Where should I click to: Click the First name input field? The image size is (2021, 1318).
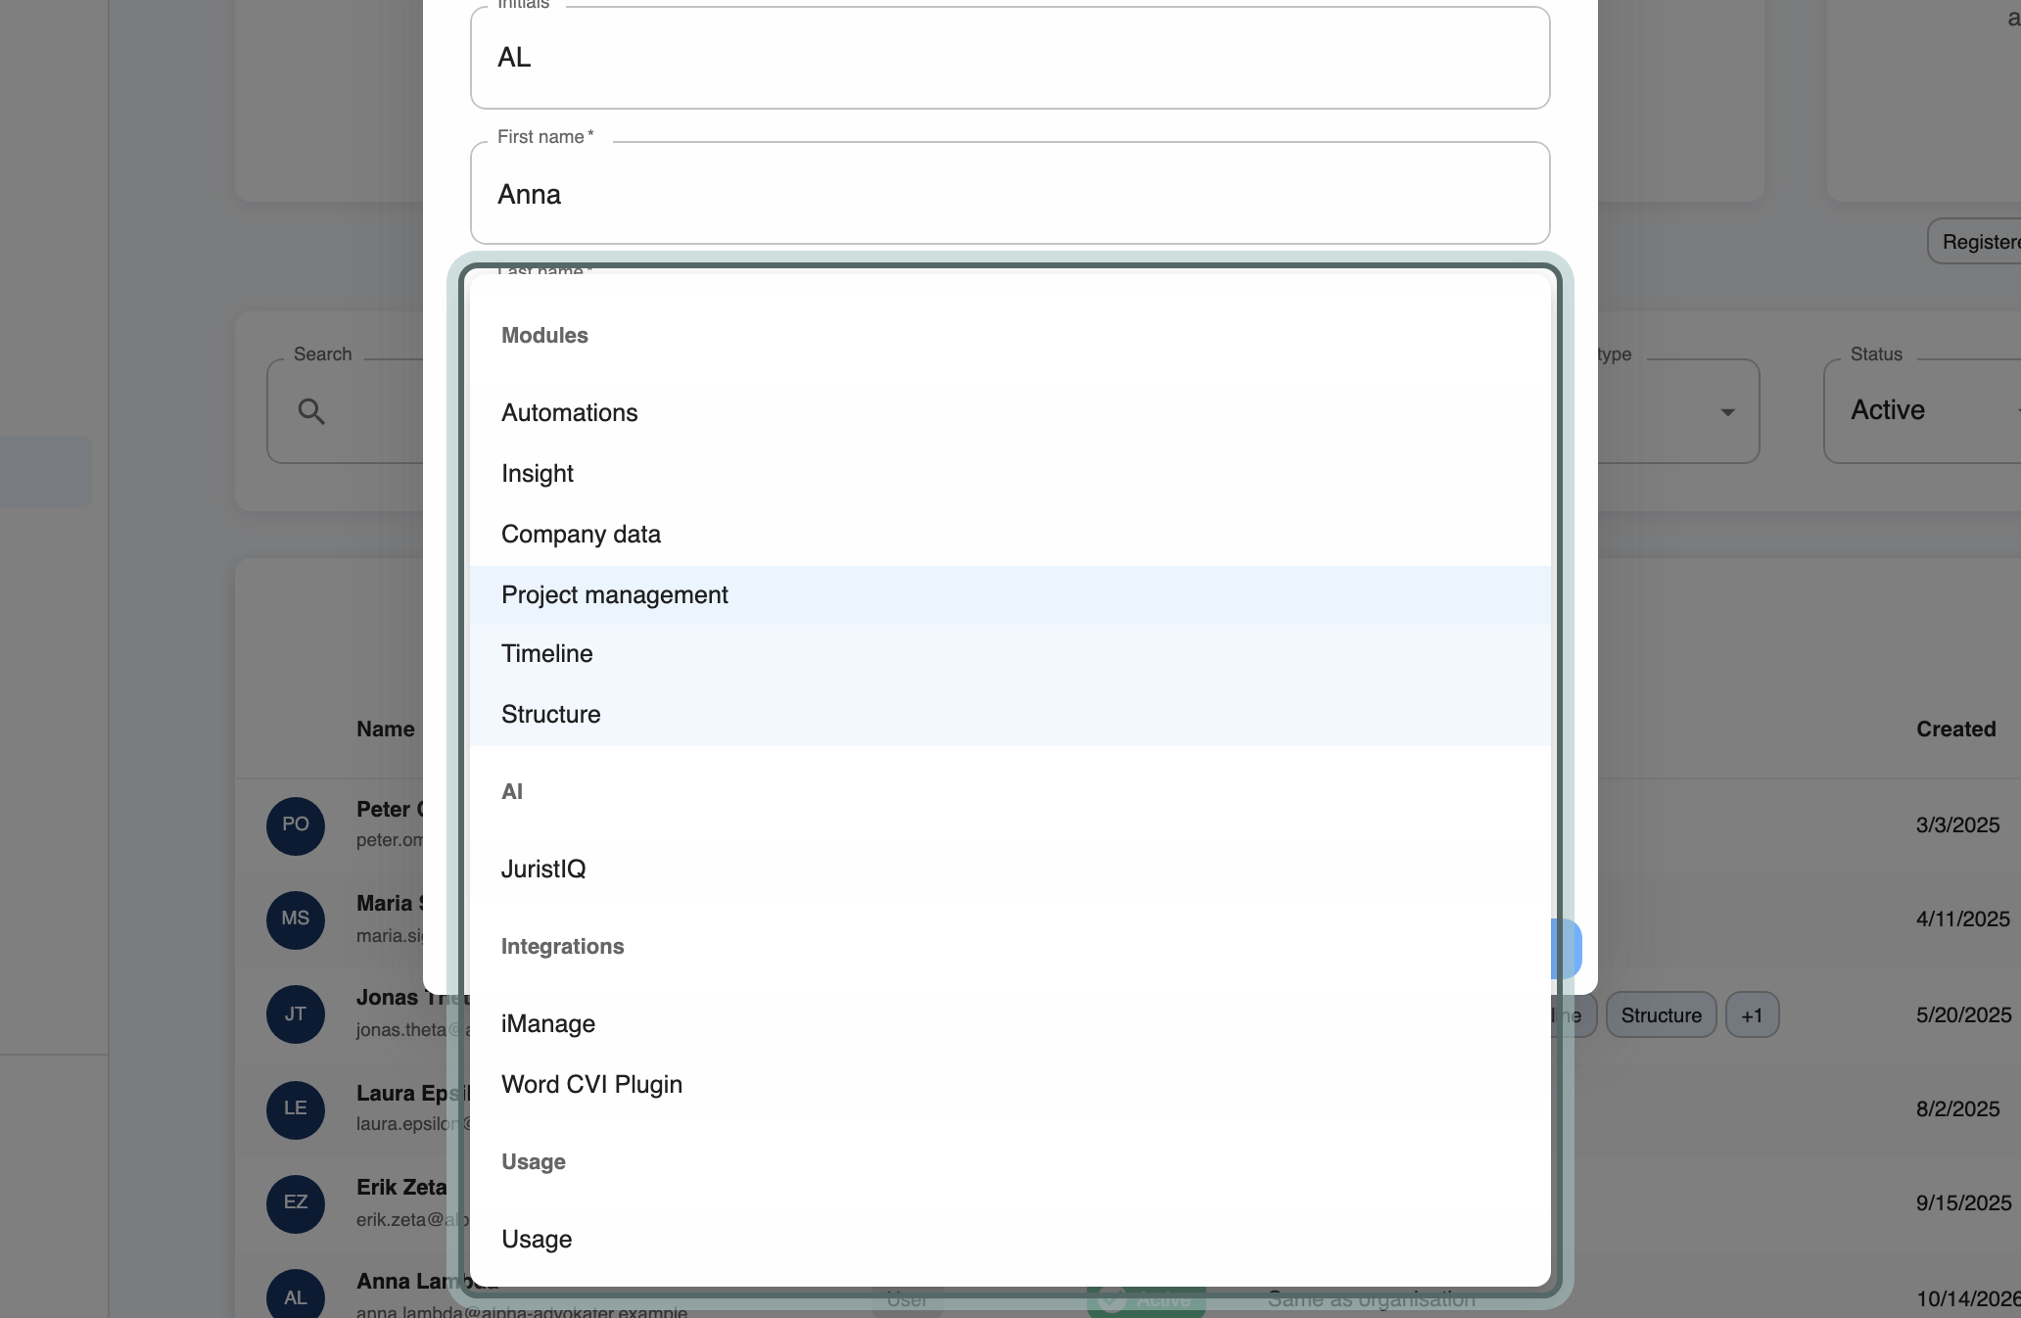pyautogui.click(x=1010, y=194)
